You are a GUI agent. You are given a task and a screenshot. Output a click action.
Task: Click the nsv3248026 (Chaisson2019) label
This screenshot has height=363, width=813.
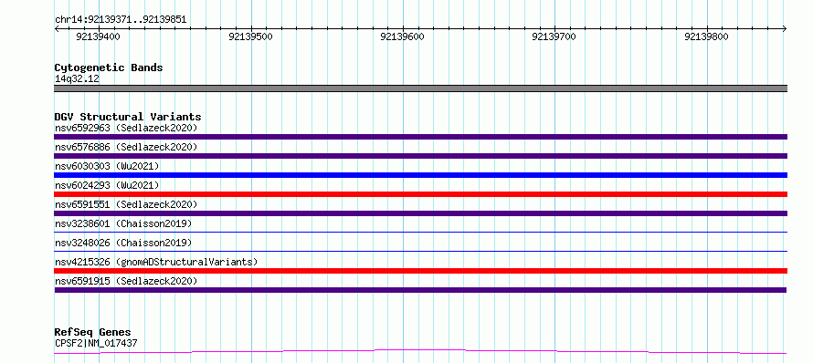[123, 243]
